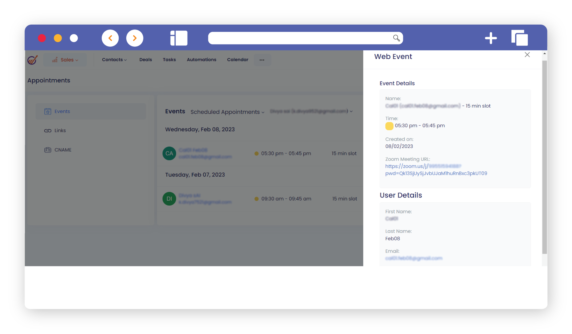
Task: Open a new tab with plus icon
Action: click(x=491, y=38)
